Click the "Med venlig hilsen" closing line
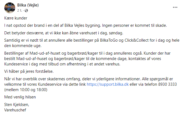 click(20, 97)
